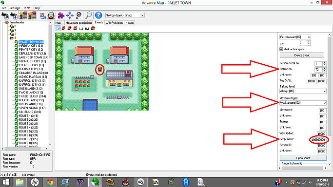This screenshot has height=187, width=333.
Task: Click the Windows Start button
Action: [6, 182]
